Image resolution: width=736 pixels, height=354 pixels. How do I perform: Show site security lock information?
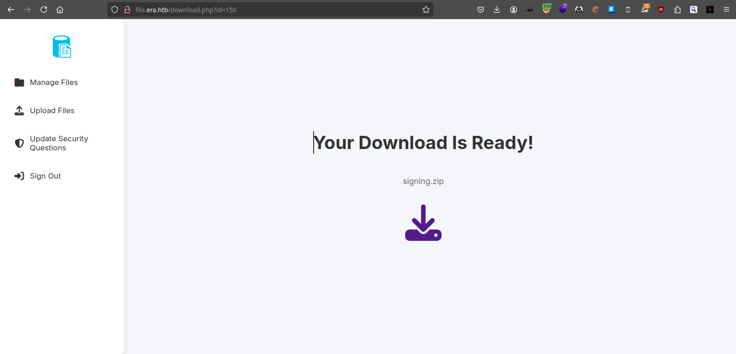(x=127, y=10)
